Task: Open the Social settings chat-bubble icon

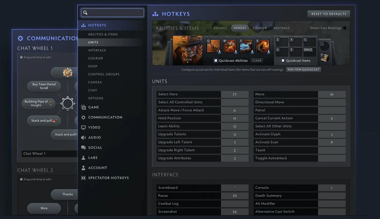Action: (x=83, y=148)
